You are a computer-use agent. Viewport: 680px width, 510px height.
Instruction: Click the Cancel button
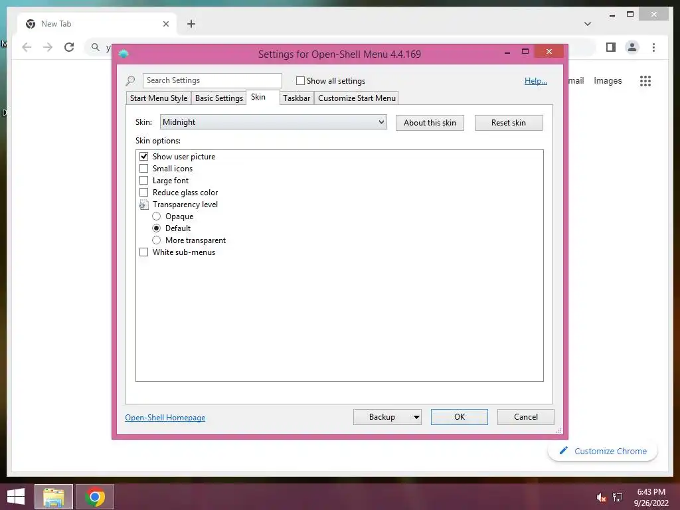526,417
